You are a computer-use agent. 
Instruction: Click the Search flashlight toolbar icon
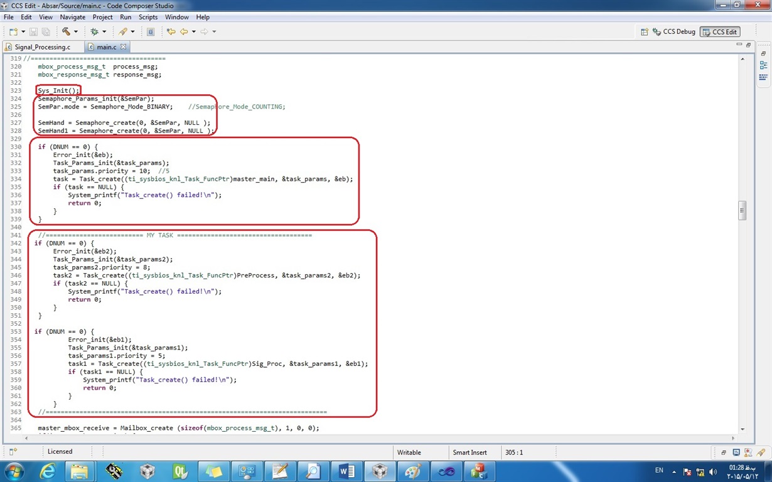click(123, 31)
